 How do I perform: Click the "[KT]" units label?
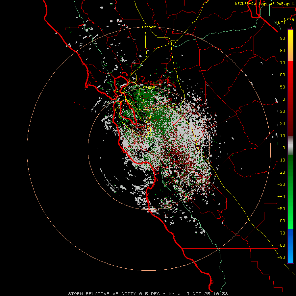pyautogui.click(x=281, y=23)
